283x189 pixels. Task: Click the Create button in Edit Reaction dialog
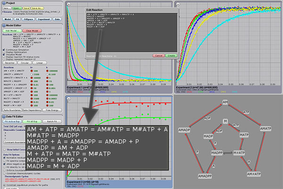[x=171, y=55]
